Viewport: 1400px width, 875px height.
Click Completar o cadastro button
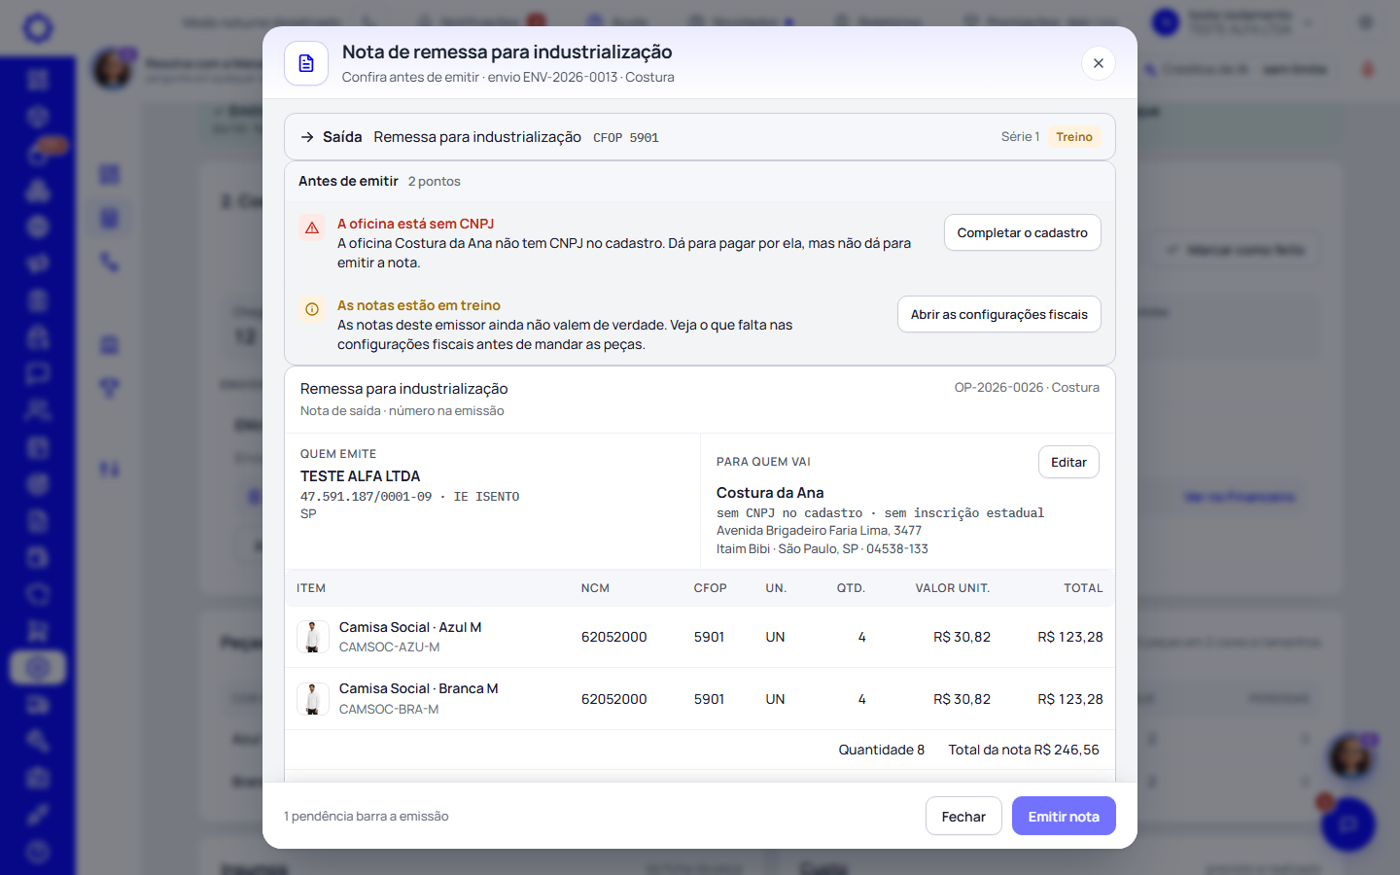1023,232
